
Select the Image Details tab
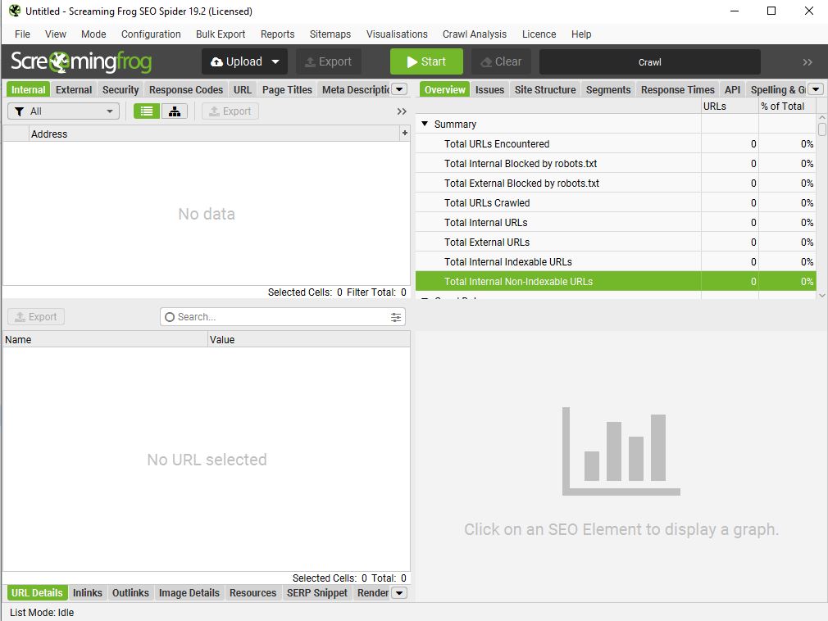pyautogui.click(x=189, y=593)
